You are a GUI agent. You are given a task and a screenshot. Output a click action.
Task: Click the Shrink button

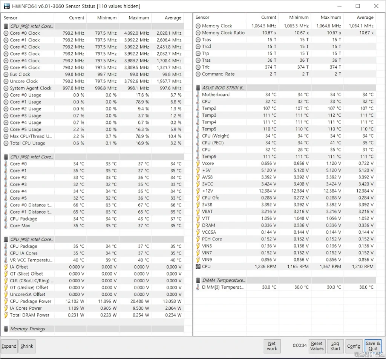click(27, 346)
